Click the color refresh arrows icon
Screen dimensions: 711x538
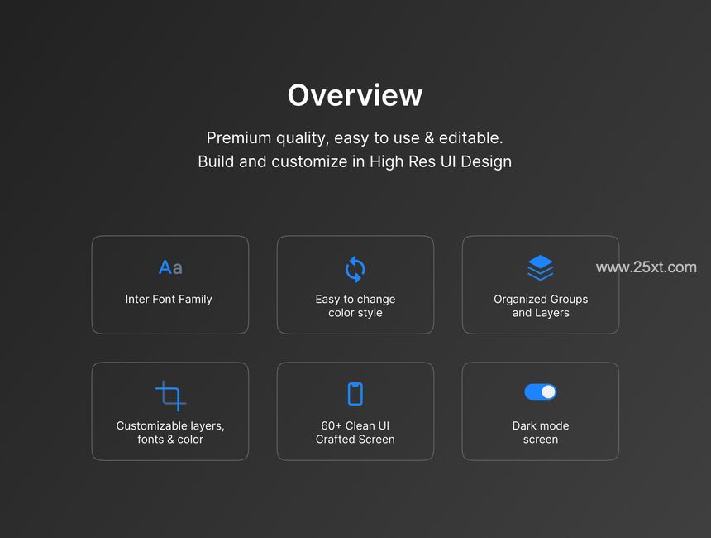tap(355, 269)
